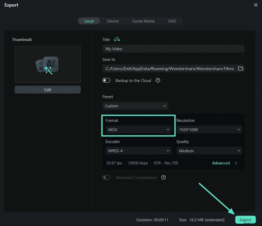262x226 pixels.
Task: Click the Edit thumbnail button
Action: point(47,90)
